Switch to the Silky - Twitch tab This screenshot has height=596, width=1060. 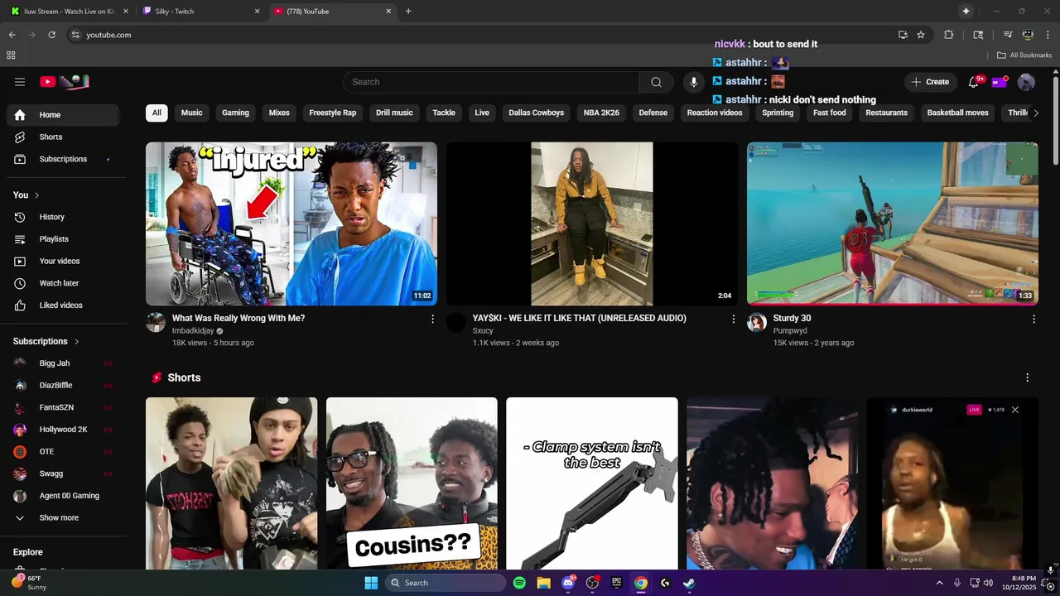pyautogui.click(x=200, y=12)
